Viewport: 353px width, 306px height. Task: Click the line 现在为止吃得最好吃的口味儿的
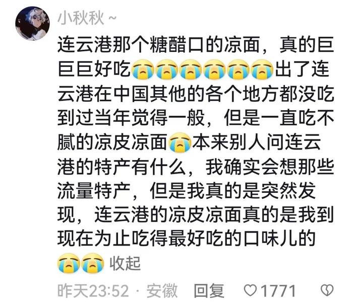point(186,239)
